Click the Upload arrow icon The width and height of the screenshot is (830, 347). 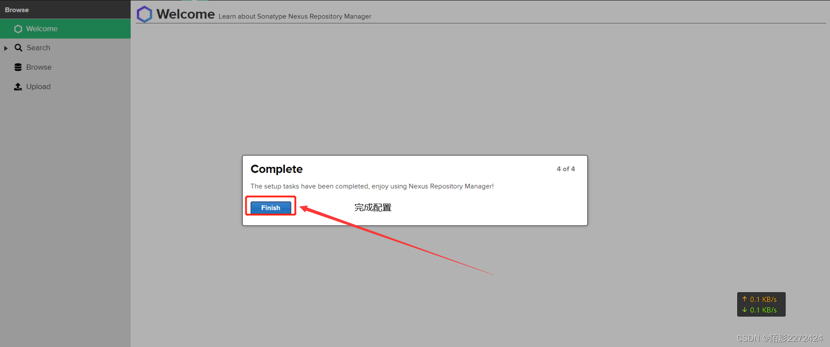click(x=18, y=87)
